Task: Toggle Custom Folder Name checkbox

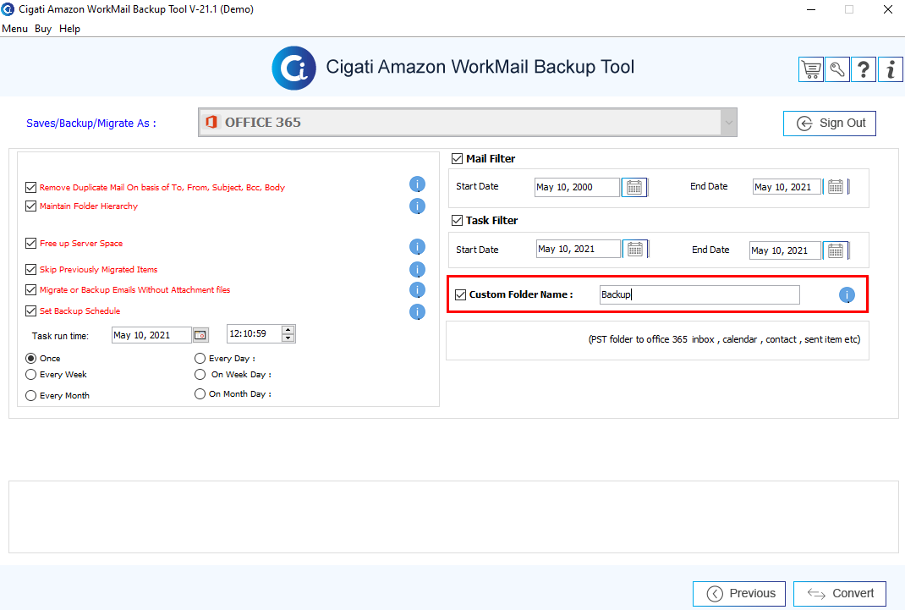Action: click(461, 295)
